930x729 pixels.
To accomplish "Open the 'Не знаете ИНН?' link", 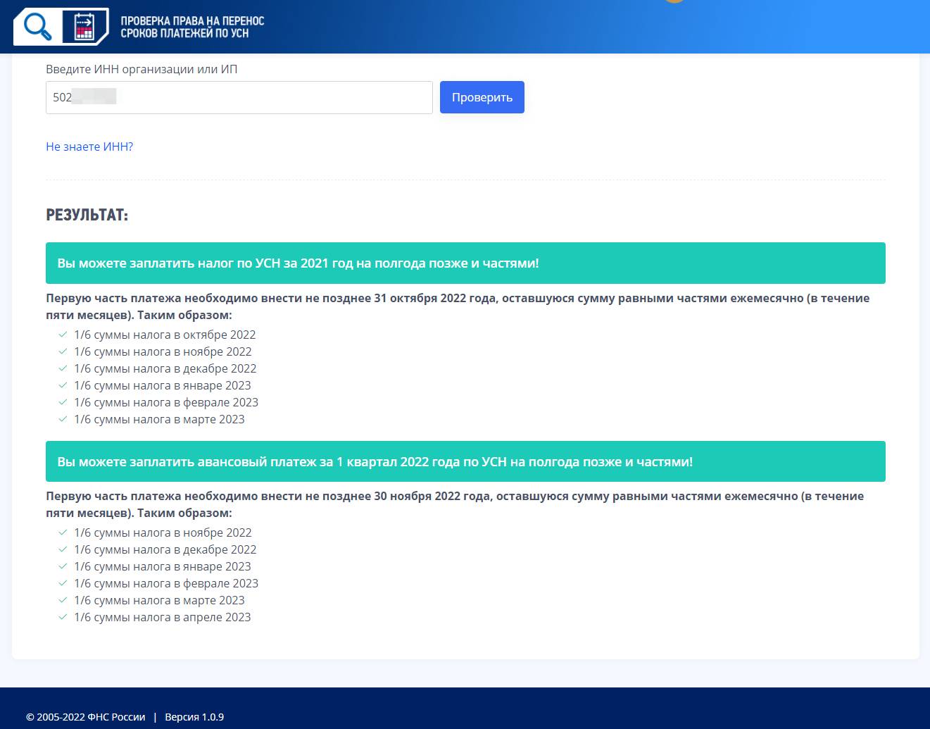I will [x=89, y=147].
